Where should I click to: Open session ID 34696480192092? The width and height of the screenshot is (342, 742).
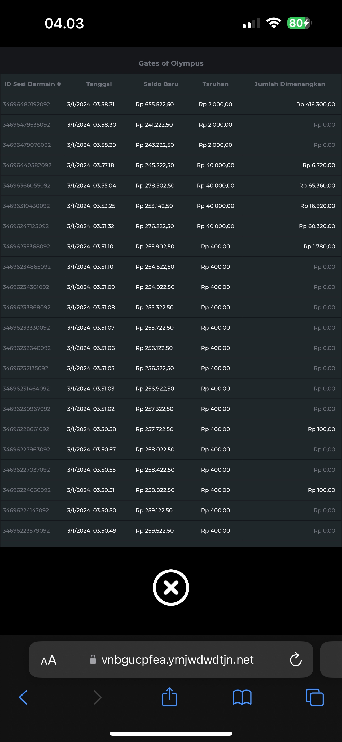(x=27, y=104)
